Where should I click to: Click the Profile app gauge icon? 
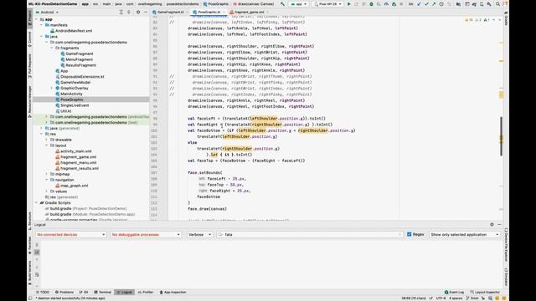tap(386, 4)
